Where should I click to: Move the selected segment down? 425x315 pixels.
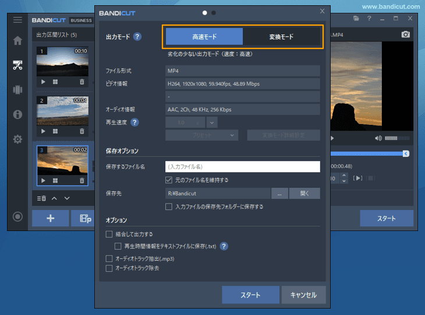(67, 198)
